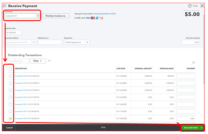Check the Invoice # 1016 checkbox
208x134 pixels.
point(10,97)
